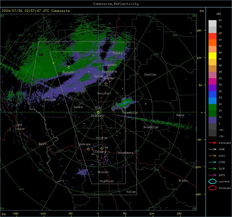Viewport: 232px width, 217px height.
Task: Click the Brooks map label
Action: tap(183, 181)
